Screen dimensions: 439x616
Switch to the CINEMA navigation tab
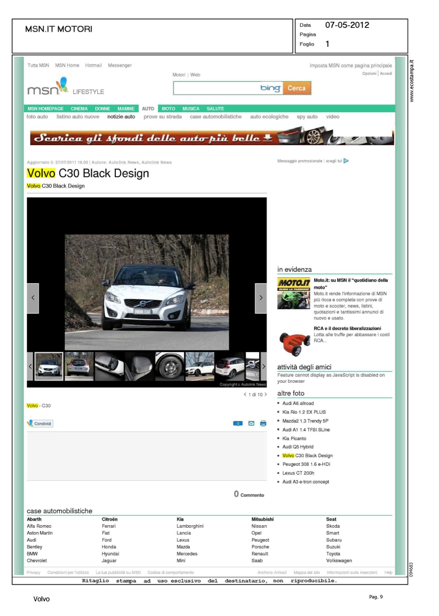tap(79, 109)
